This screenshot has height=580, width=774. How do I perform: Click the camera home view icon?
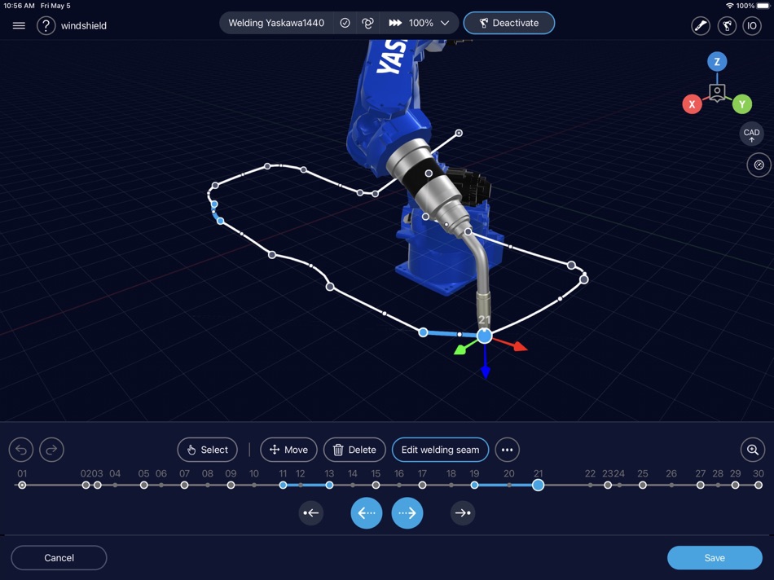717,92
